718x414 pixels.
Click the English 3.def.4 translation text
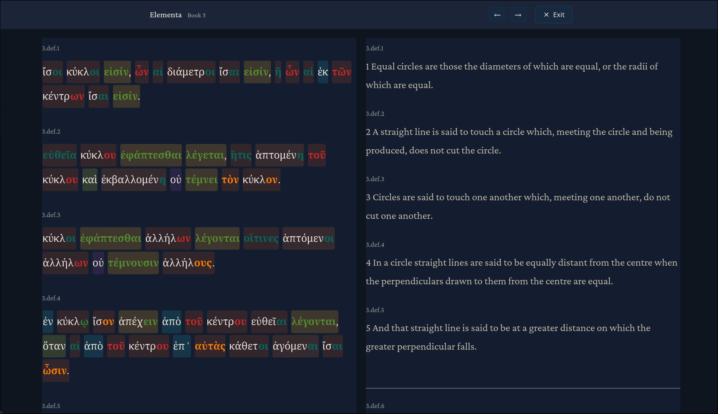521,272
